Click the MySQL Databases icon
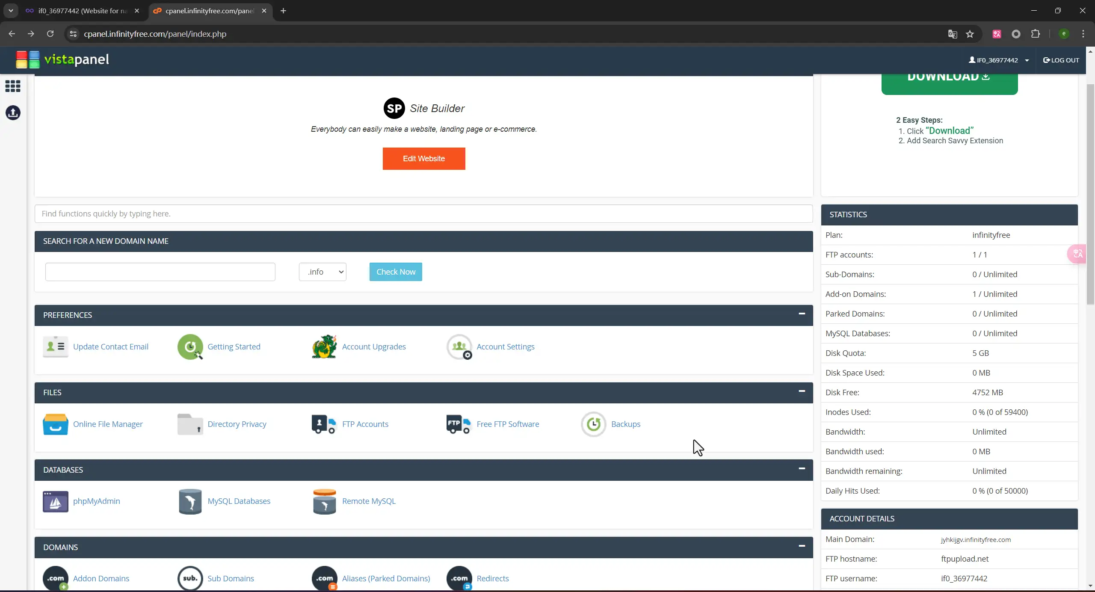Screen dimensions: 1095x592 (x=190, y=501)
